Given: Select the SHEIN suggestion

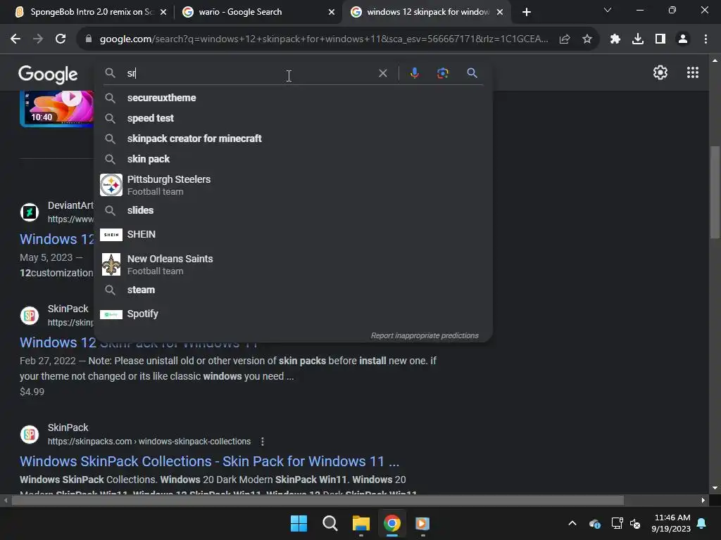Looking at the screenshot, I should point(293,235).
